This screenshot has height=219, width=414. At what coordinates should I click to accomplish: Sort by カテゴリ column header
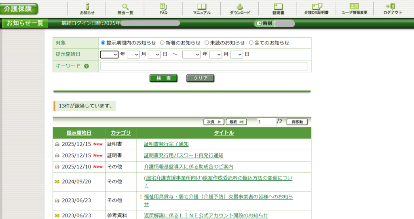(120, 133)
